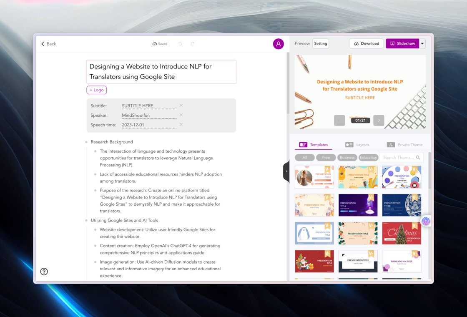
Task: Click the slide preview title text
Action: tap(360, 85)
